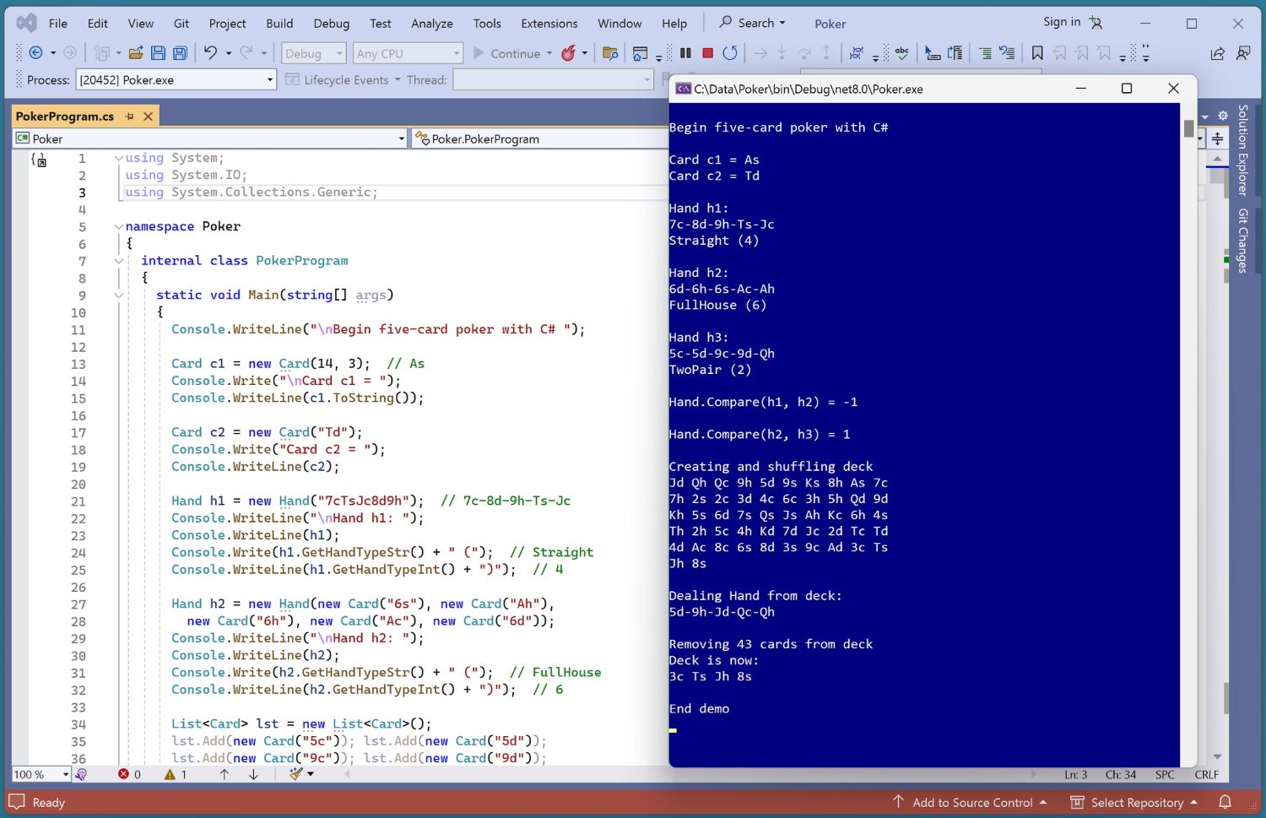Click the Hot Reload flame icon

[569, 53]
